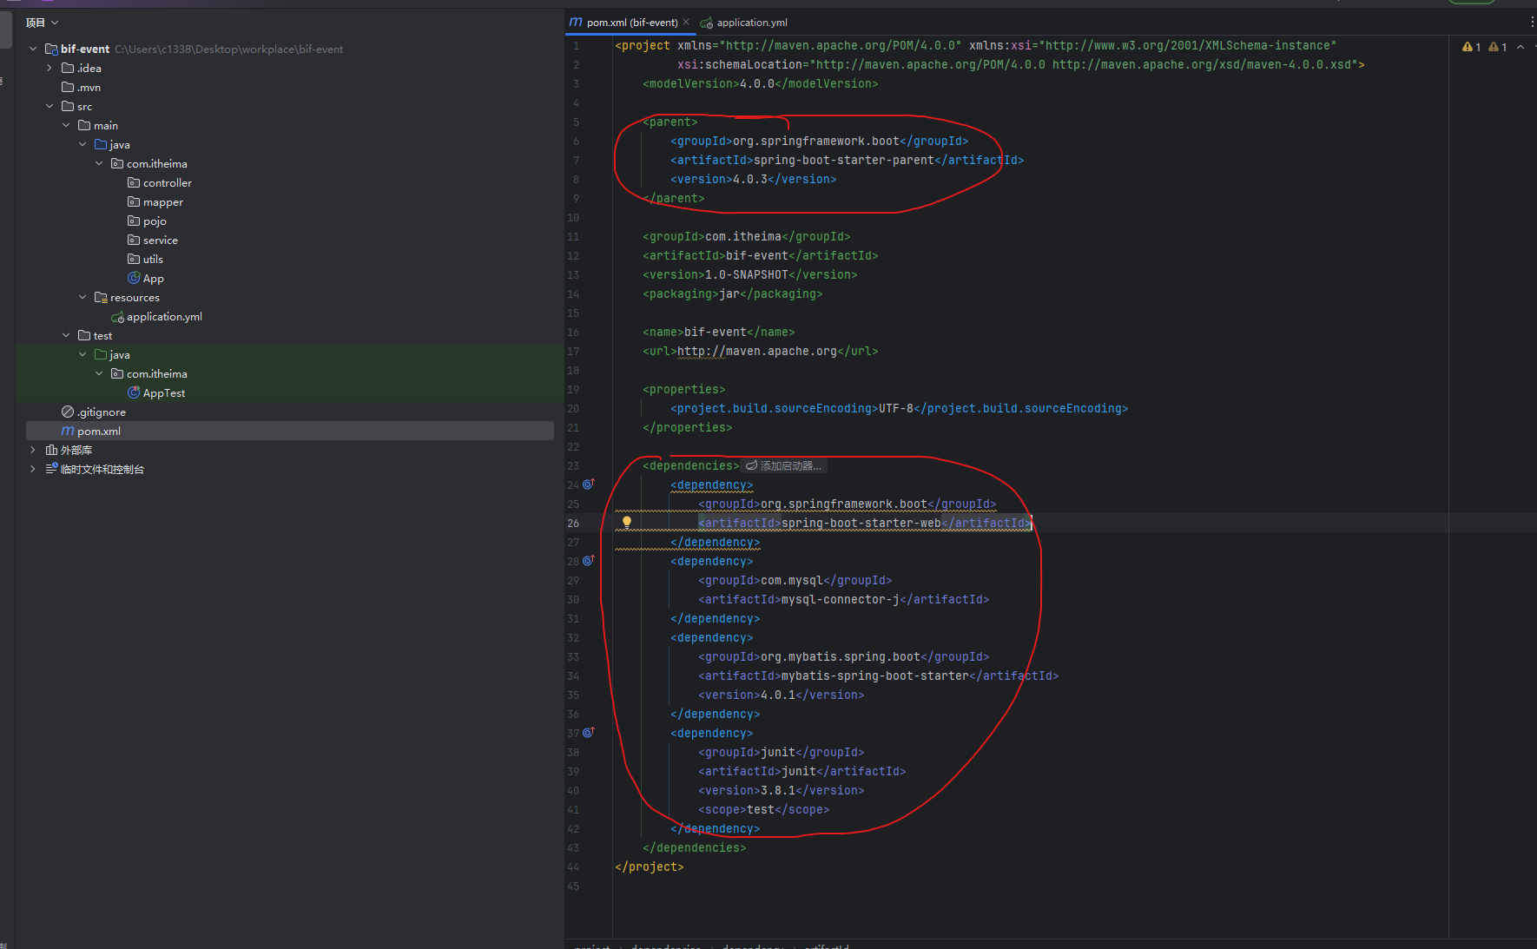1537x949 pixels.
Task: Click the mysql-connector-j artifactId text
Action: [x=841, y=600]
